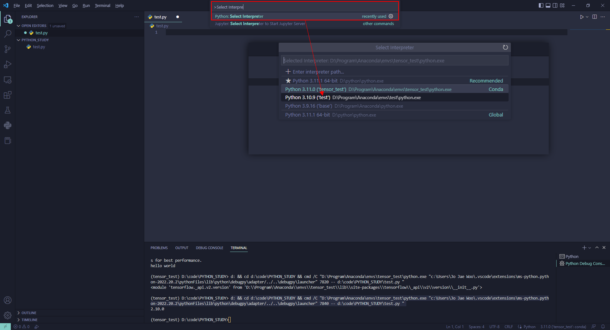This screenshot has width=610, height=330.
Task: Open run button dropdown arrow
Action: pyautogui.click(x=587, y=17)
